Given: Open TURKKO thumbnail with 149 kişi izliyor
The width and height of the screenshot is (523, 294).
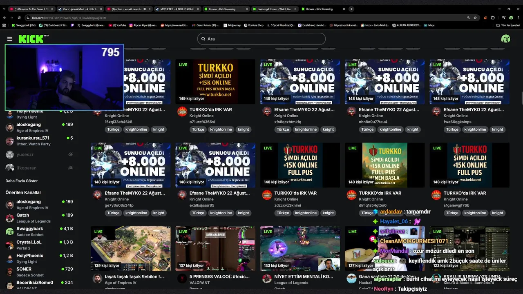Looking at the screenshot, I should (215, 82).
